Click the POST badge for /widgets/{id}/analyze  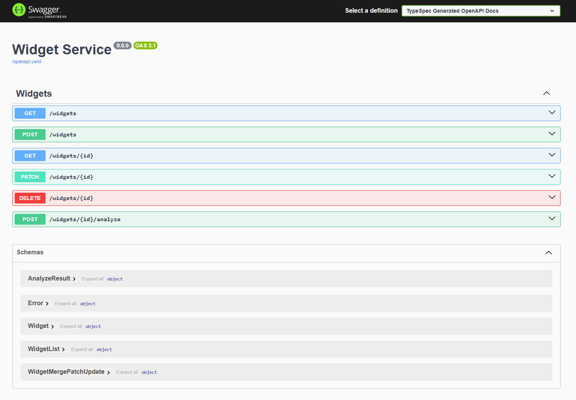click(x=30, y=219)
